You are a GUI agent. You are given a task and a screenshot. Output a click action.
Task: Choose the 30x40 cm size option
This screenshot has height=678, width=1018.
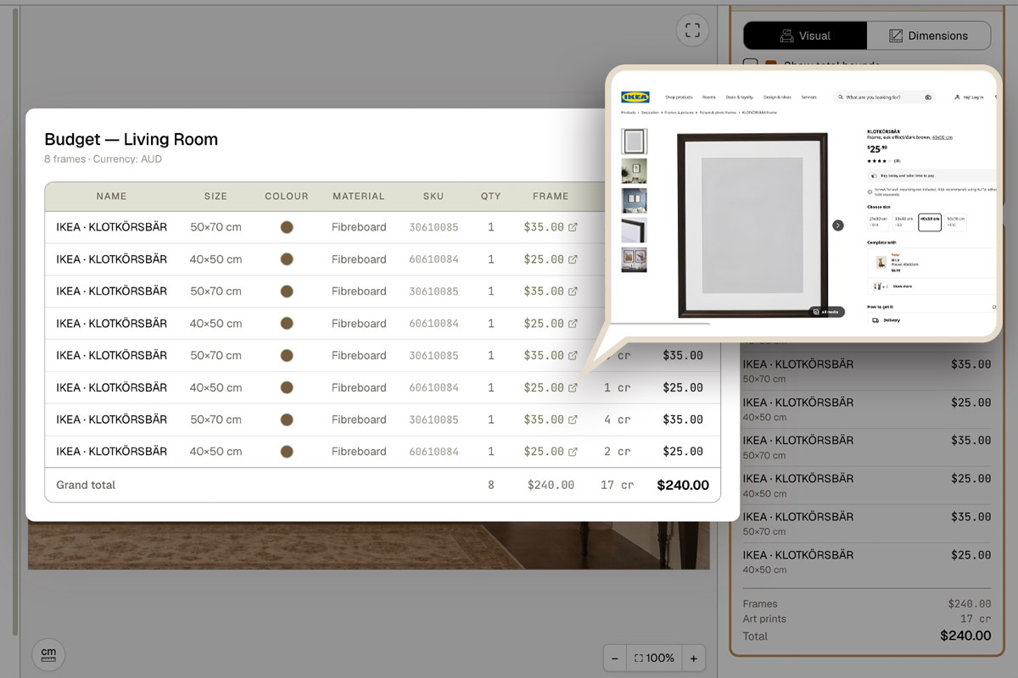903,223
